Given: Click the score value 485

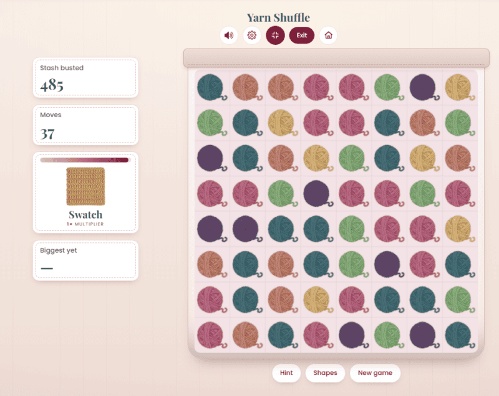Looking at the screenshot, I should tap(52, 85).
